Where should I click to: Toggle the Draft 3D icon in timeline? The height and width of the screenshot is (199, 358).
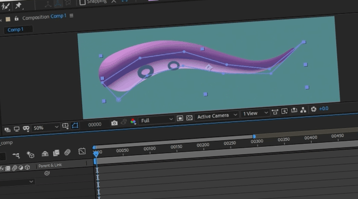coord(30,155)
